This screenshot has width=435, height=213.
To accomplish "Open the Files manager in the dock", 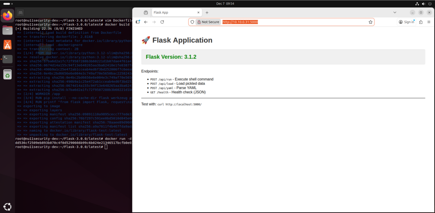I will pos(7,30).
